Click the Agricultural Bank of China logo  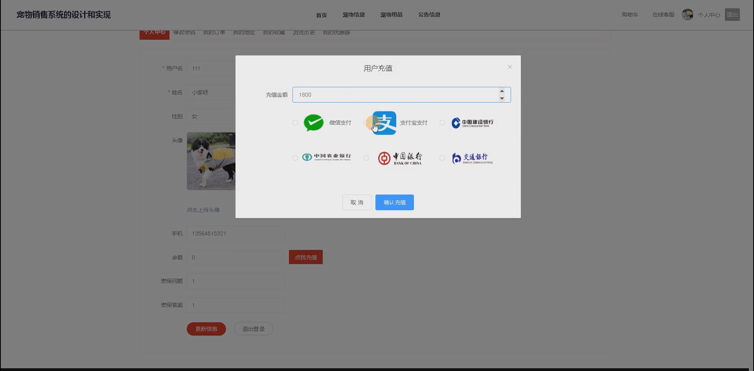click(x=326, y=157)
